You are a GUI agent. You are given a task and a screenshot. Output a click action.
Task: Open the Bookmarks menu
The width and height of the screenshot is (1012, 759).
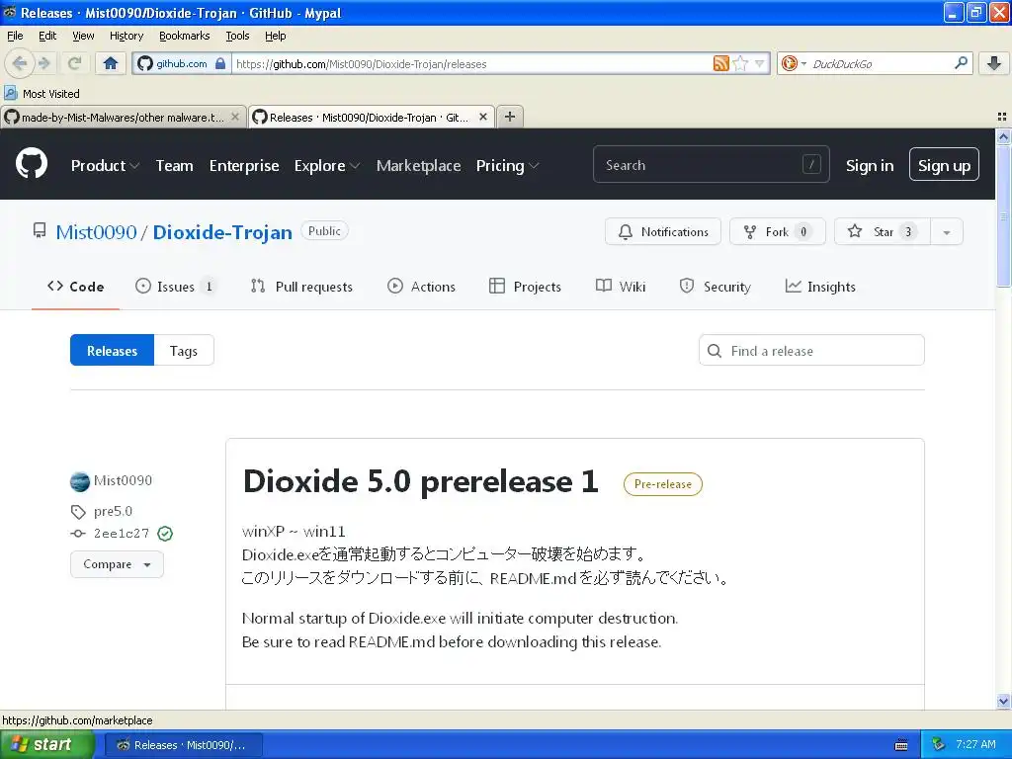click(184, 36)
